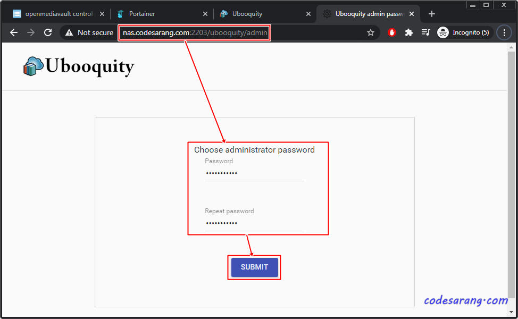518x319 pixels.
Task: Bookmark this page with the star icon
Action: [370, 32]
